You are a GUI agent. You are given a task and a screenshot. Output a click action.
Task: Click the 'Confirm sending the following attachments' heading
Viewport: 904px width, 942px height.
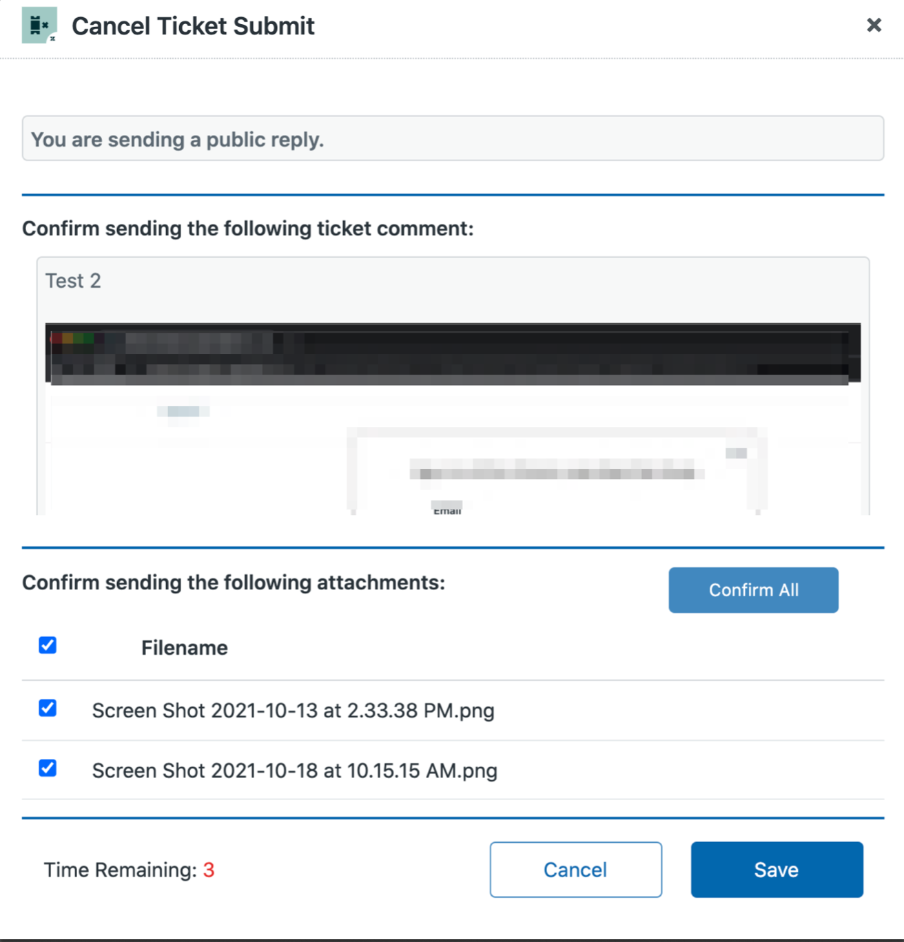tap(234, 583)
